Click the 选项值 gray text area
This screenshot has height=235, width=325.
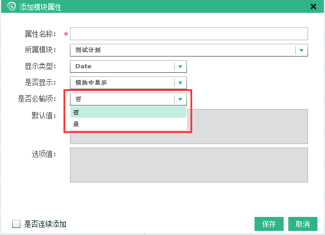(189, 165)
